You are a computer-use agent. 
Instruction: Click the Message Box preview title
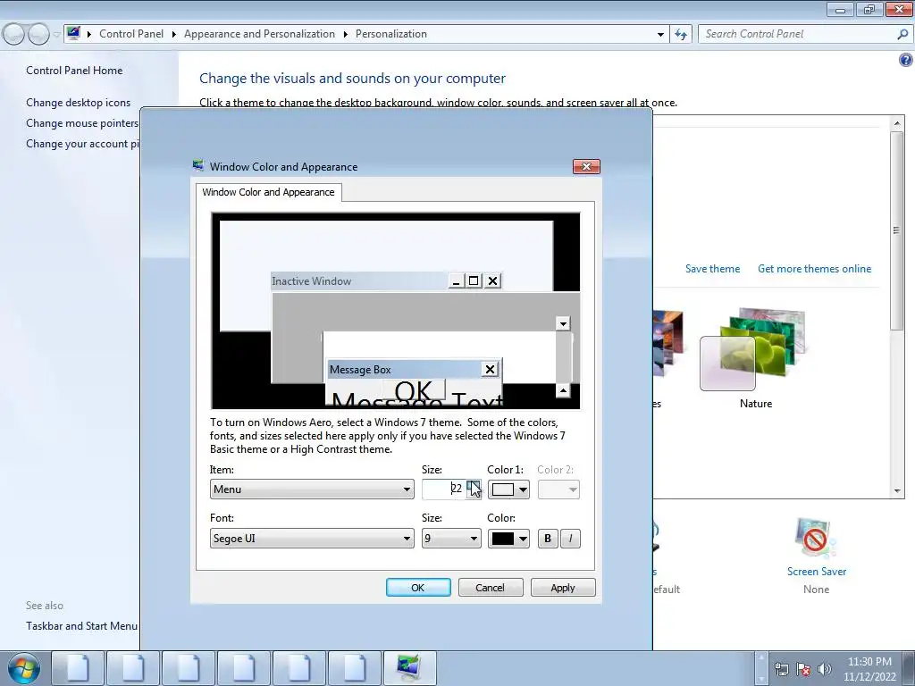click(360, 369)
